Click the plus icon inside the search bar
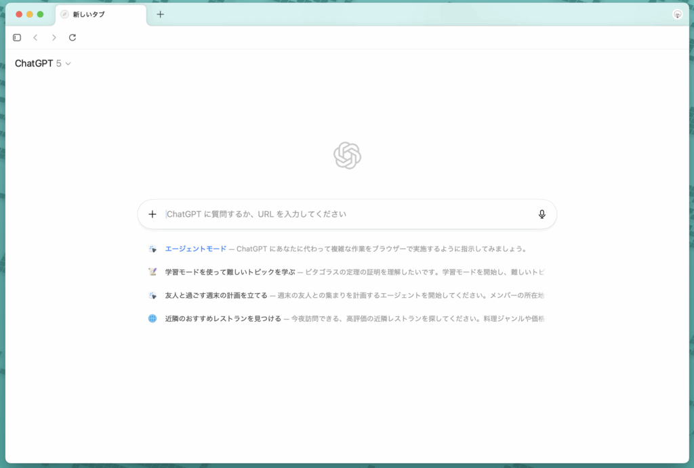Screen dimensions: 694x468 [x=152, y=214]
